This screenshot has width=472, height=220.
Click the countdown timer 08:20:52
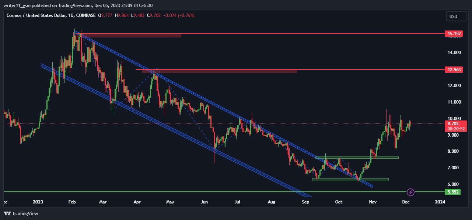tap(456, 129)
